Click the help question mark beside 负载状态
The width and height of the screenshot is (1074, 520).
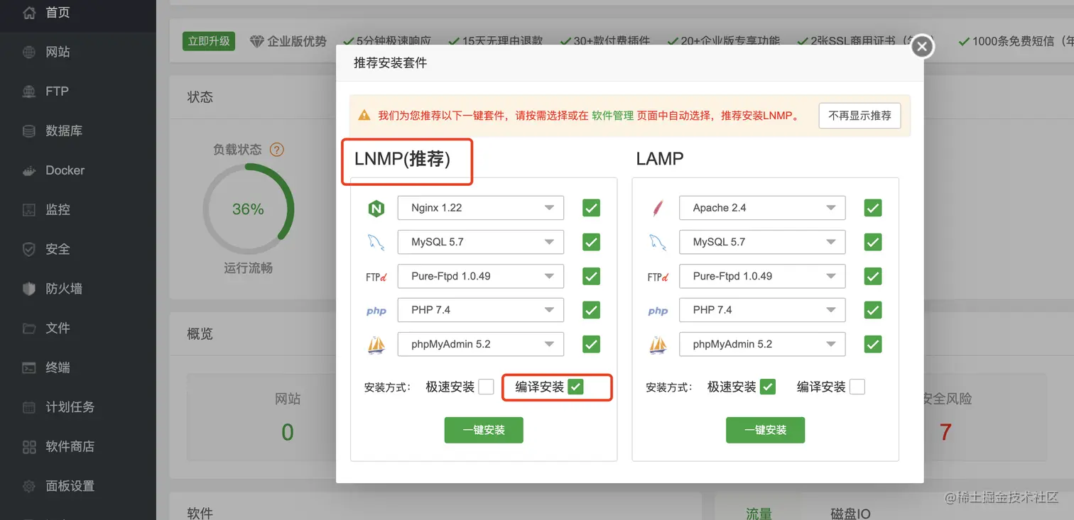(276, 149)
